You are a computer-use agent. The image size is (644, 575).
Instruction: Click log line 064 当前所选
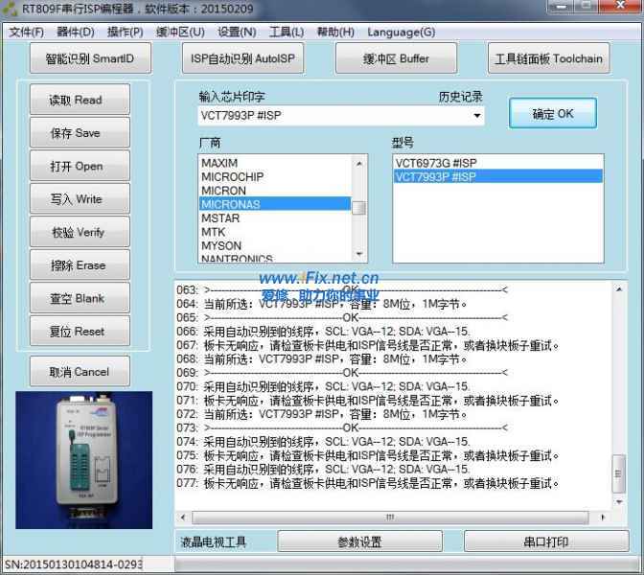322,304
